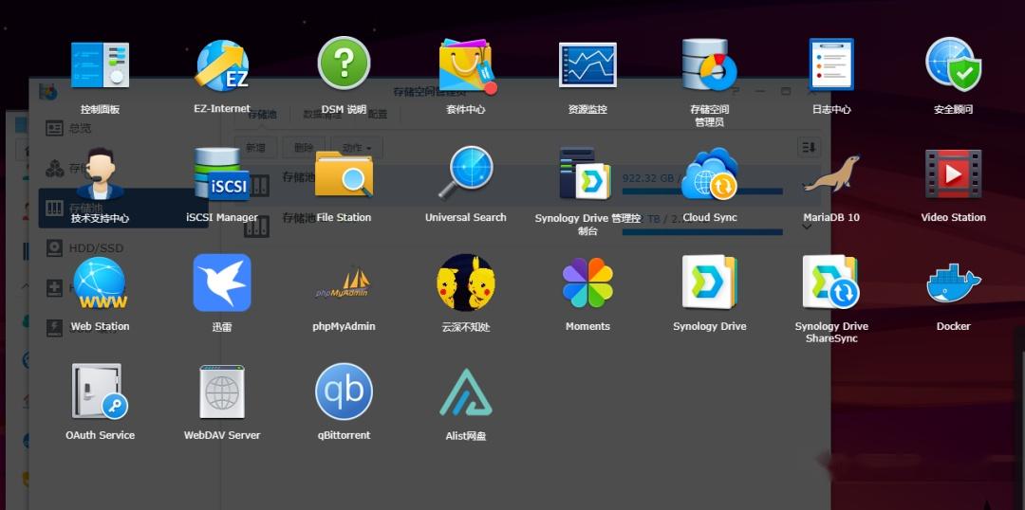The width and height of the screenshot is (1025, 510).
Task: Launch qBittorrent
Action: [344, 392]
